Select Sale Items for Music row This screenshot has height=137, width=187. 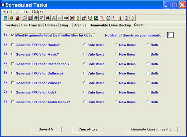[x=85, y=54]
